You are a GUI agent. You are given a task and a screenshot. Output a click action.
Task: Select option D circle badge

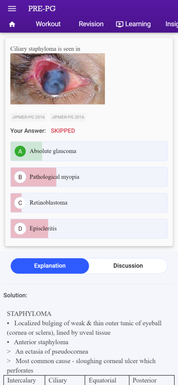pos(20,229)
